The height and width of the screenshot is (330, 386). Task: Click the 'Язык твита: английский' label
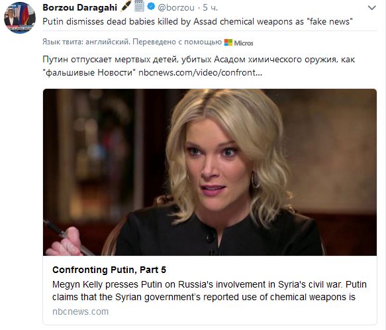point(86,42)
